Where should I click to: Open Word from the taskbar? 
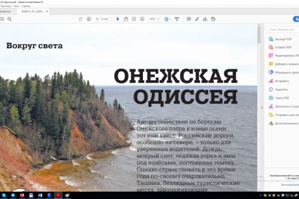[40, 195]
